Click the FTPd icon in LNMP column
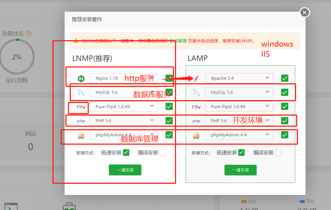This screenshot has width=331, height=210. [x=81, y=107]
